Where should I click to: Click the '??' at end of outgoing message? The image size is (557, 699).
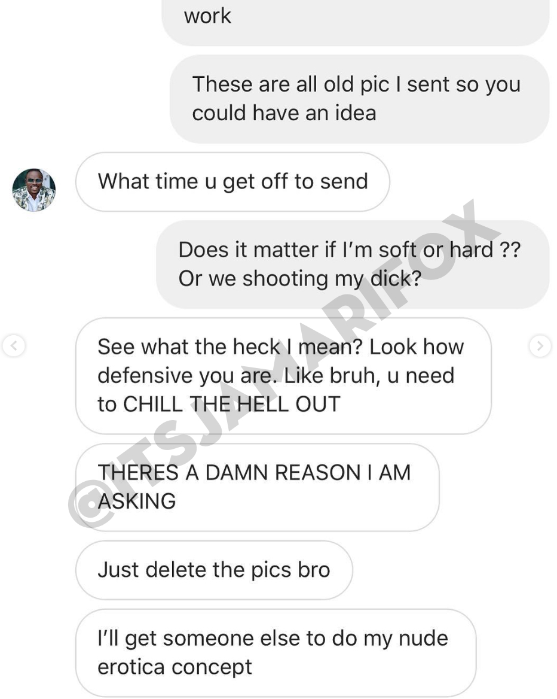coord(510,250)
